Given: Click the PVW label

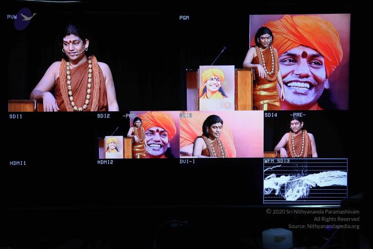Looking at the screenshot, I should (12, 17).
